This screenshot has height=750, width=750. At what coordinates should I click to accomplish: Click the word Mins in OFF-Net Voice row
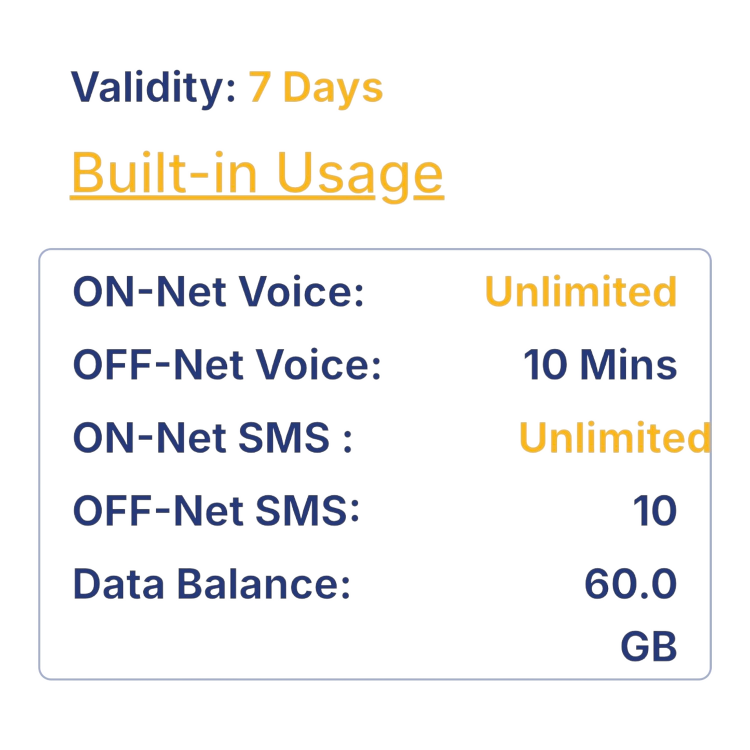point(629,365)
